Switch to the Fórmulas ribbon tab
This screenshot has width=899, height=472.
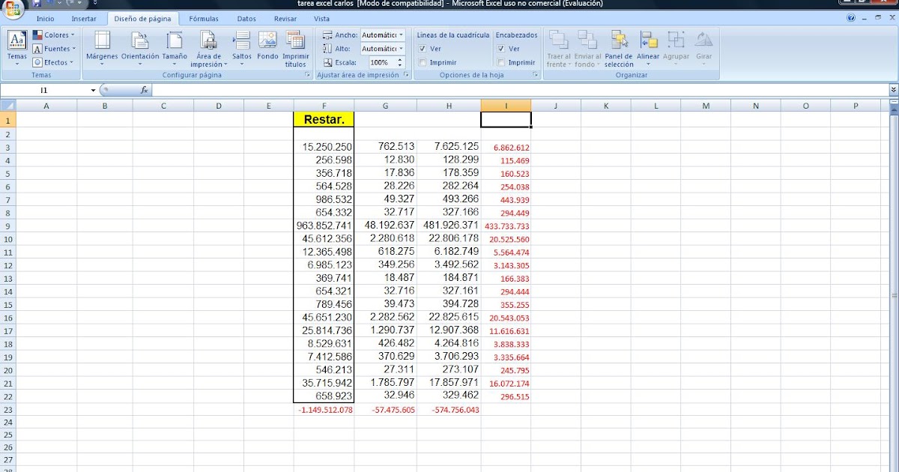[204, 18]
